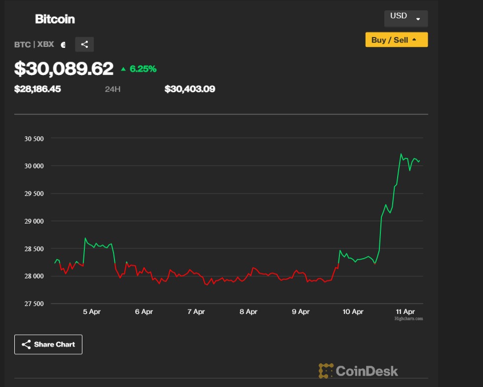483x387 pixels.
Task: Expand the Buy / Sell menu
Action: pyautogui.click(x=396, y=40)
